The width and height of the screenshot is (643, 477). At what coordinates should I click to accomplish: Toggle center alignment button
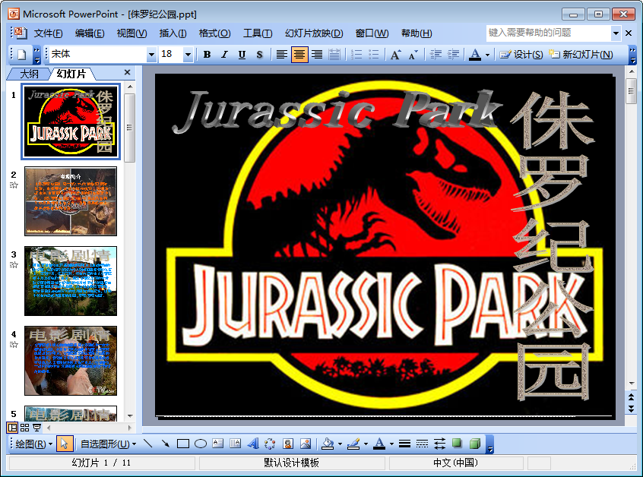pos(299,55)
